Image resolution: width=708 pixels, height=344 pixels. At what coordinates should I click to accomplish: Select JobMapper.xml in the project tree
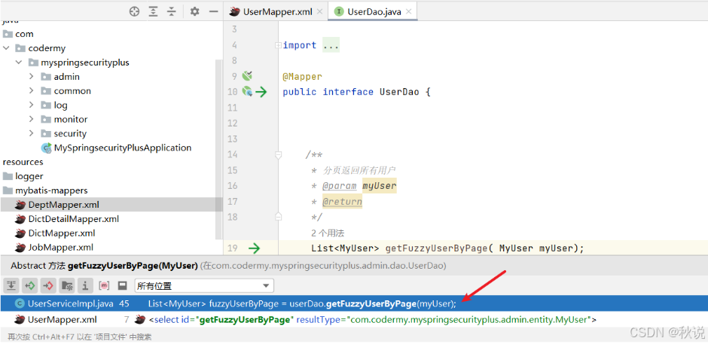click(x=60, y=248)
